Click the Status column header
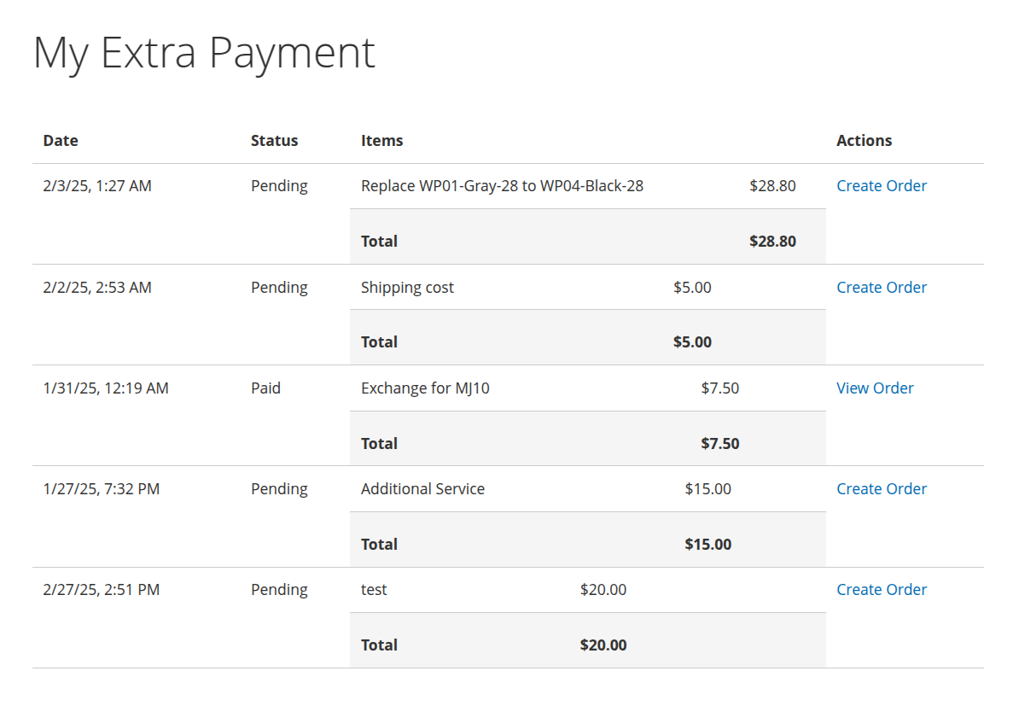This screenshot has height=706, width=1025. point(274,140)
